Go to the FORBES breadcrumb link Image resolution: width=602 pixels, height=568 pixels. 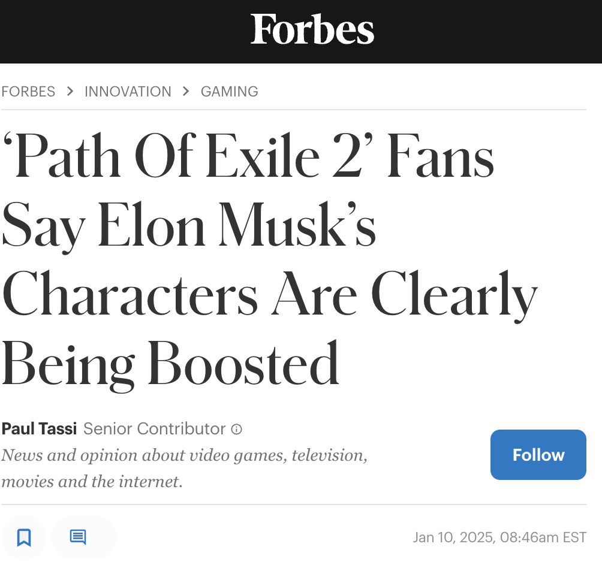coord(28,92)
